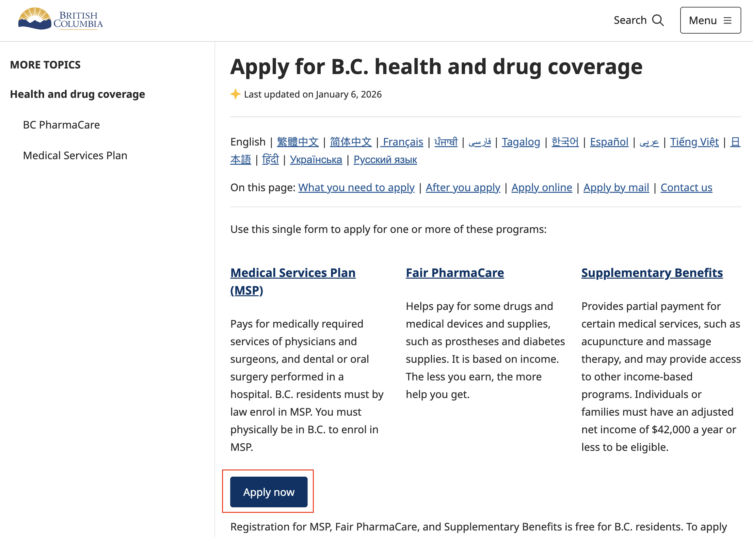
Task: Click the yellow star icon beside last updated
Action: pos(235,94)
